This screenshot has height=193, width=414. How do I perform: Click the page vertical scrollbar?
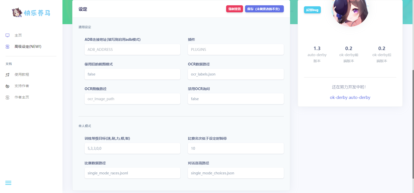(x=413, y=124)
